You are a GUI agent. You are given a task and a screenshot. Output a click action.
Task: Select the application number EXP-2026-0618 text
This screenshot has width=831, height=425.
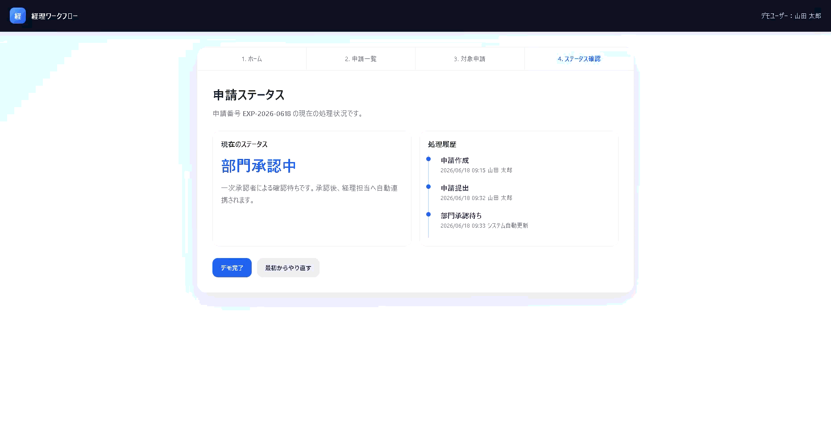tap(266, 114)
